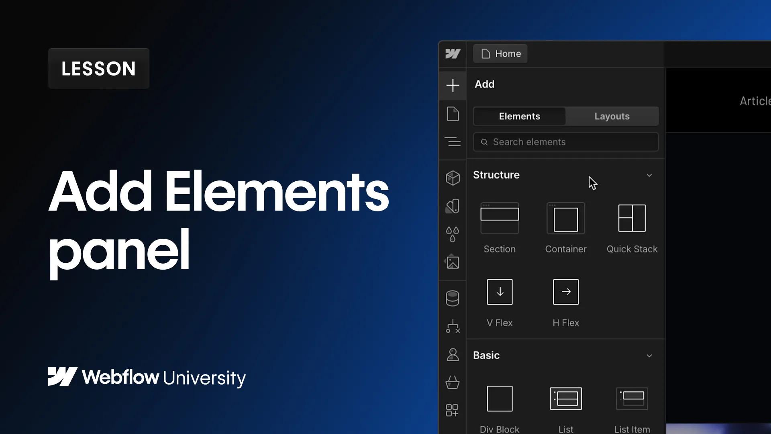Screen dimensions: 771x434
Task: Click the Home button
Action: pos(500,53)
